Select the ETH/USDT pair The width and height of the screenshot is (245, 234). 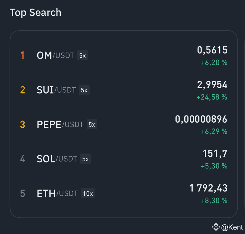point(124,193)
